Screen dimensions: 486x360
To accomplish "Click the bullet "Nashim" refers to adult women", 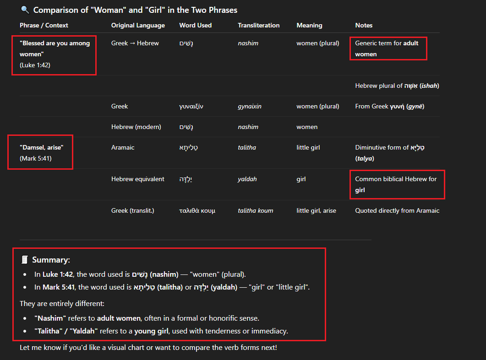I will coord(147,318).
